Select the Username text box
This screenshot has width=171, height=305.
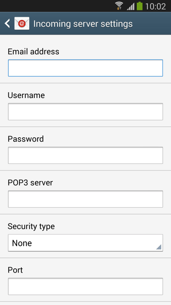[85, 112]
